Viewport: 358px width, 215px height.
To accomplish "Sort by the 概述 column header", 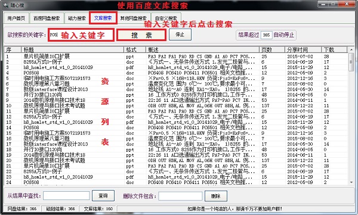I will (202, 49).
